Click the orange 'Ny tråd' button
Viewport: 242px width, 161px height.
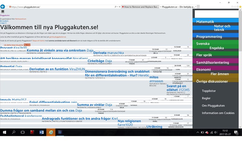click(27, 45)
